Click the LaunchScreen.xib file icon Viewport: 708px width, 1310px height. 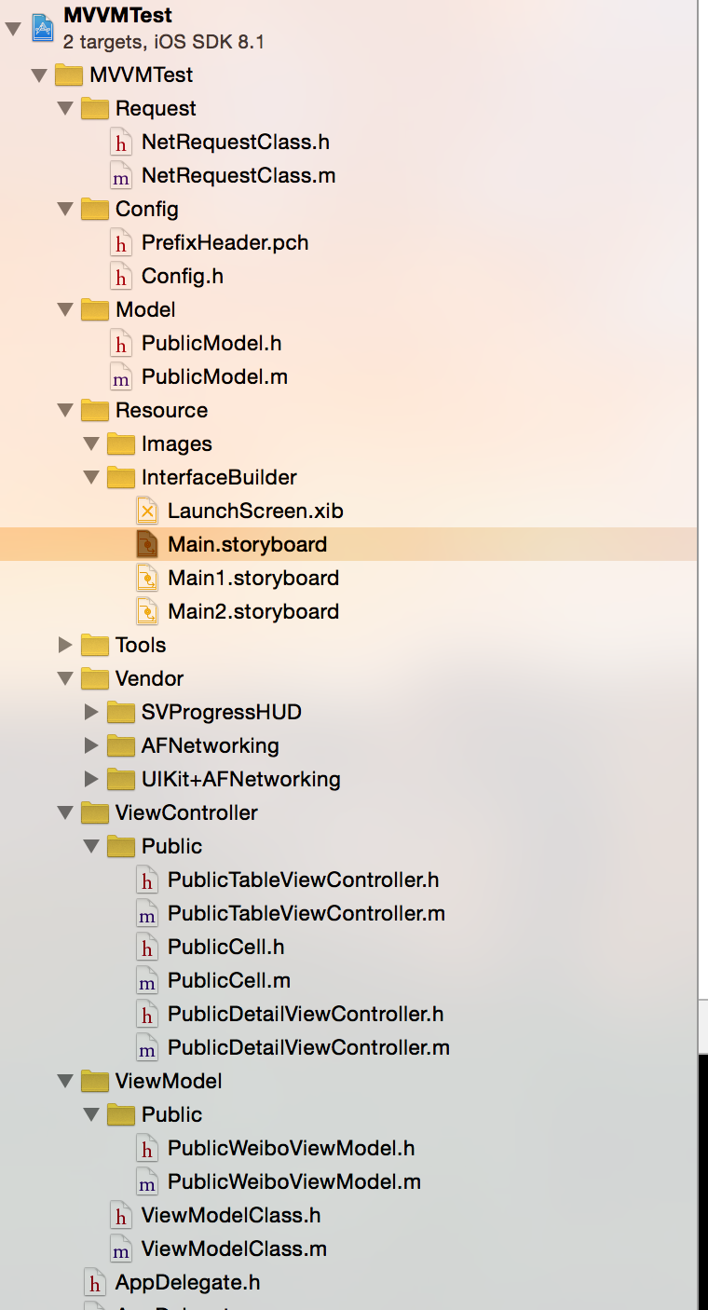[x=147, y=511]
